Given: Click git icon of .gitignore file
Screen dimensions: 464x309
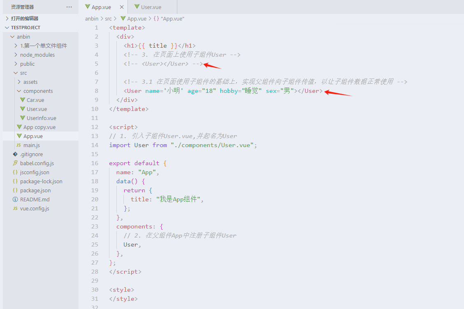Looking at the screenshot, I should [x=15, y=154].
